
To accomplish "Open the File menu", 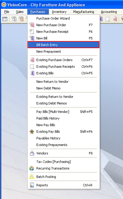I will [7, 12].
